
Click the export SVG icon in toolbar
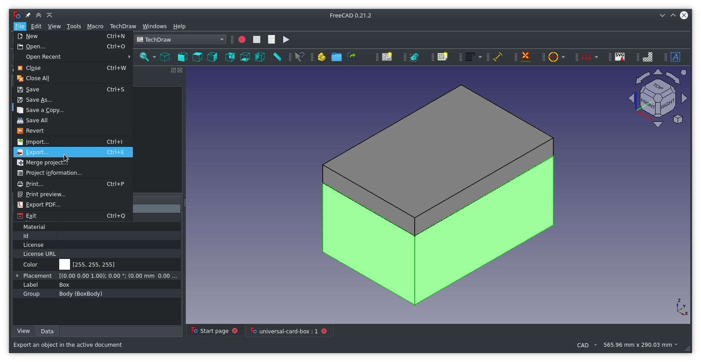619,57
